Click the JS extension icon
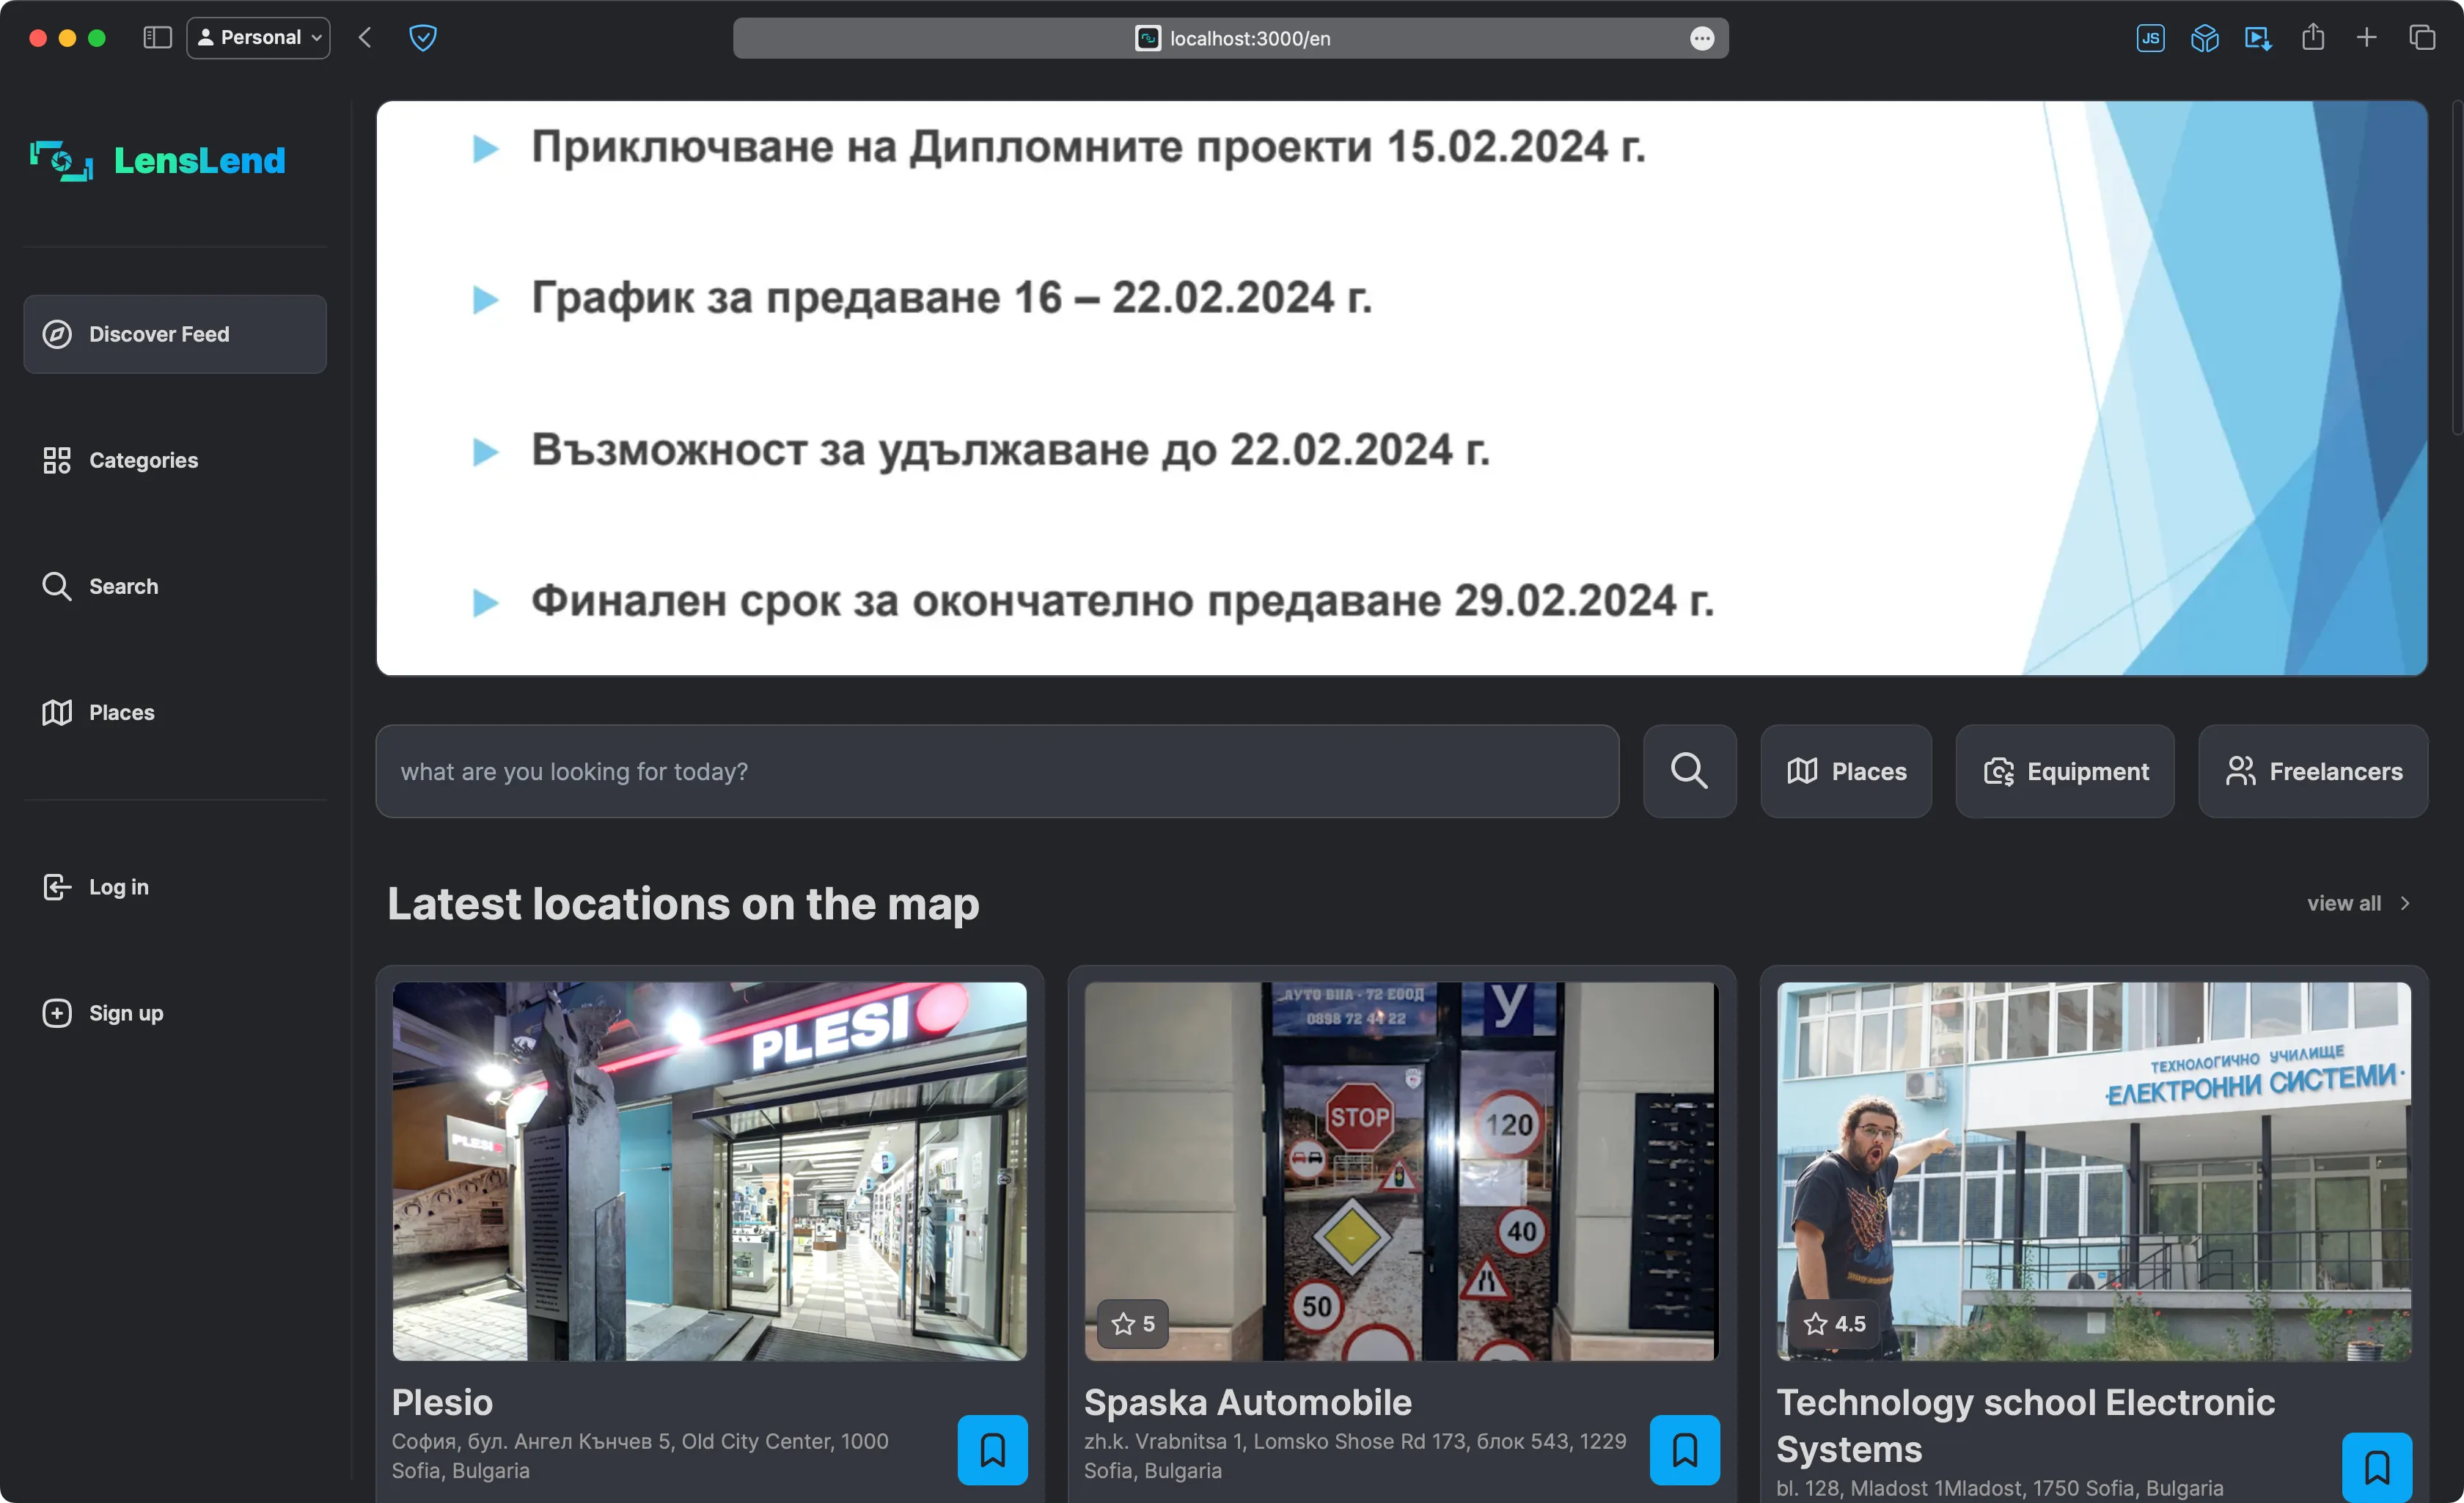 tap(2150, 38)
